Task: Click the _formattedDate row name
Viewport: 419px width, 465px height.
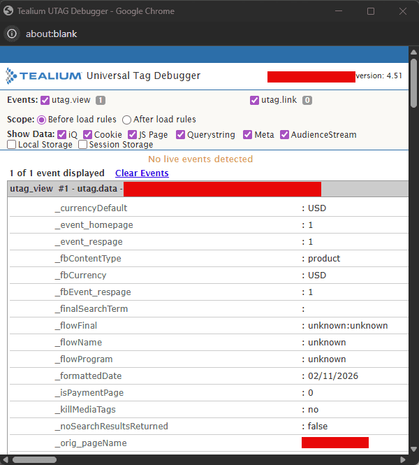Action: [88, 376]
